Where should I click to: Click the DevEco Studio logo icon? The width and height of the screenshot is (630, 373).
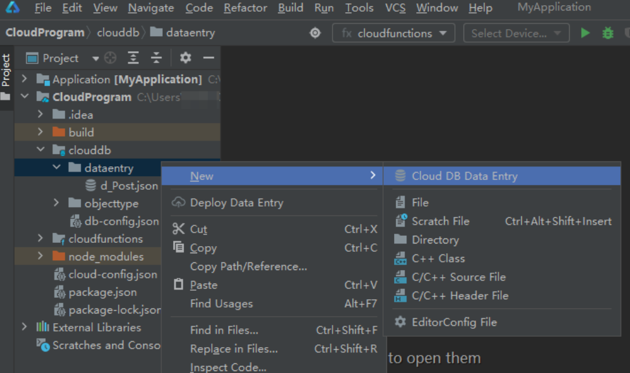click(x=12, y=7)
